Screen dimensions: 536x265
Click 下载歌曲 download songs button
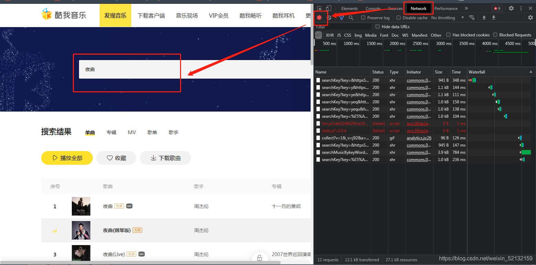tap(165, 158)
